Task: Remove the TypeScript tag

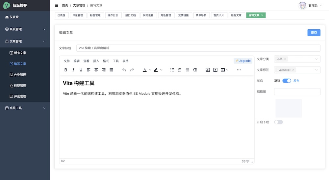Action: (x=293, y=70)
